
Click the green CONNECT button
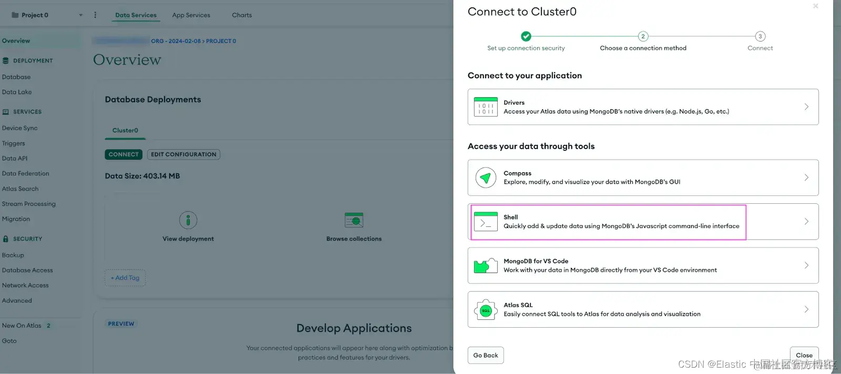pos(124,154)
